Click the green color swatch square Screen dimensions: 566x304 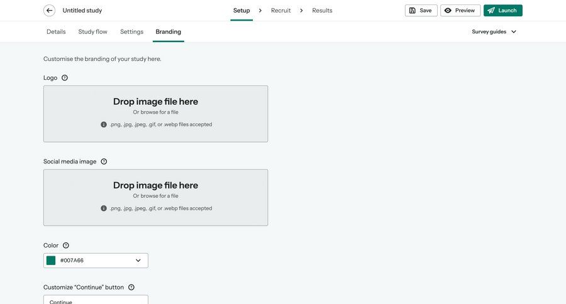[51, 261]
